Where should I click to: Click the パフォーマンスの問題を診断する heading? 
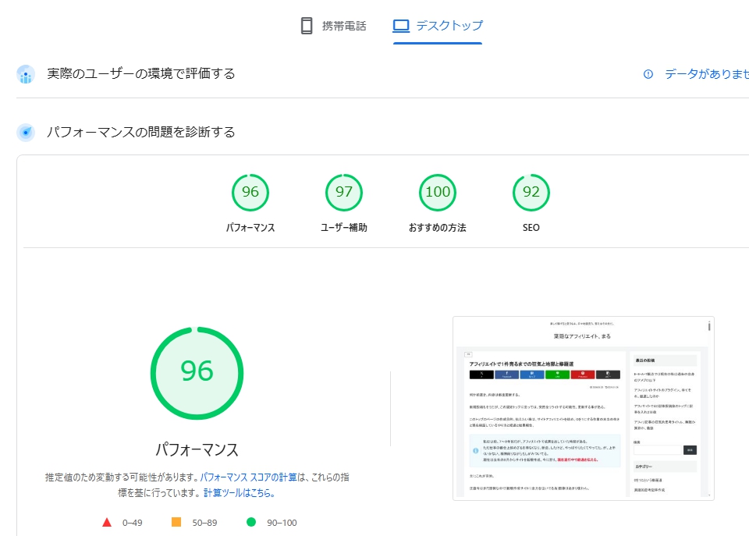coord(141,132)
